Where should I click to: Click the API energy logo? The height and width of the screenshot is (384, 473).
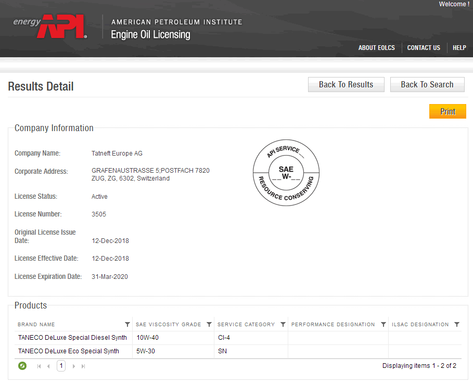pos(50,27)
